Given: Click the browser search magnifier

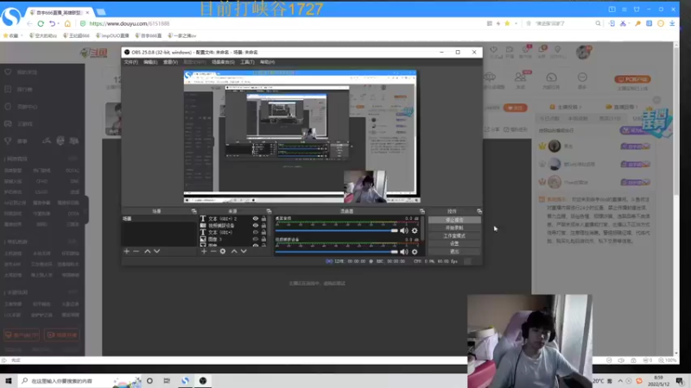Looking at the screenshot, I should [598, 23].
